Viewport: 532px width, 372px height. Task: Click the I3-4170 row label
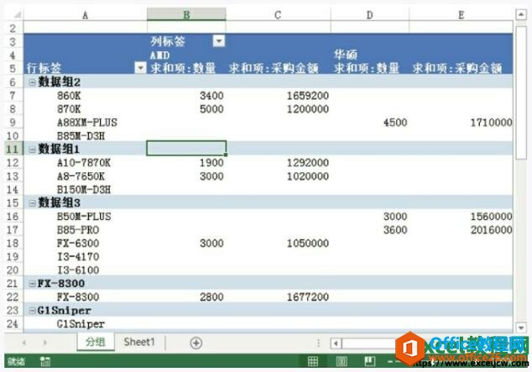click(x=78, y=257)
